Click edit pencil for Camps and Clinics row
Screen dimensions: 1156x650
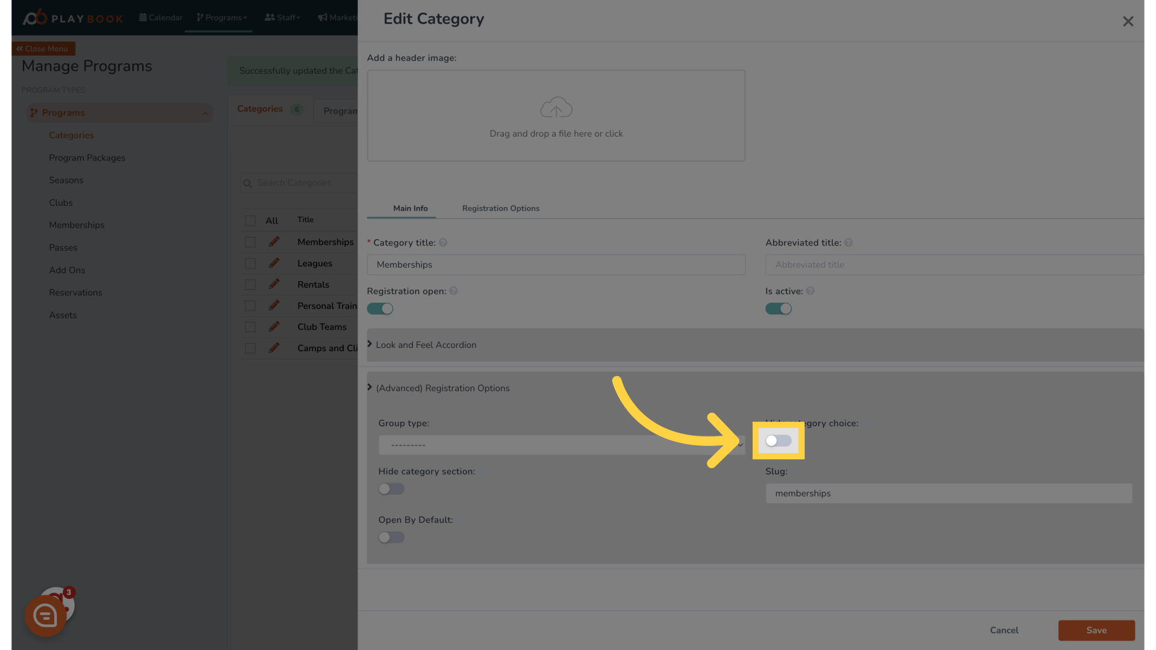(x=274, y=348)
